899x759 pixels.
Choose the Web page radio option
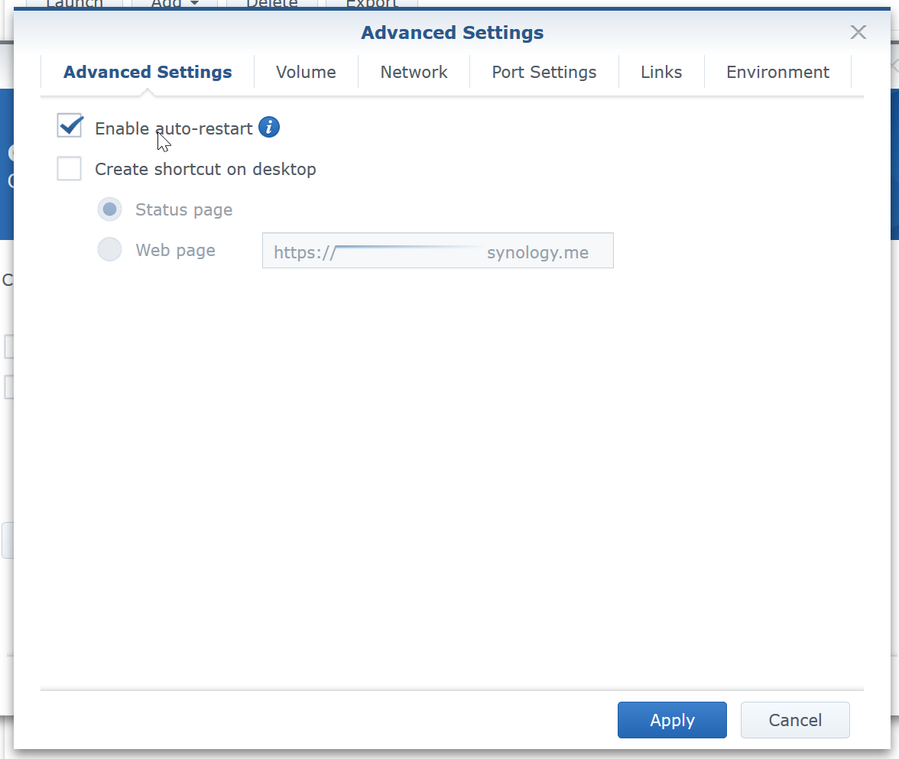[x=110, y=250]
